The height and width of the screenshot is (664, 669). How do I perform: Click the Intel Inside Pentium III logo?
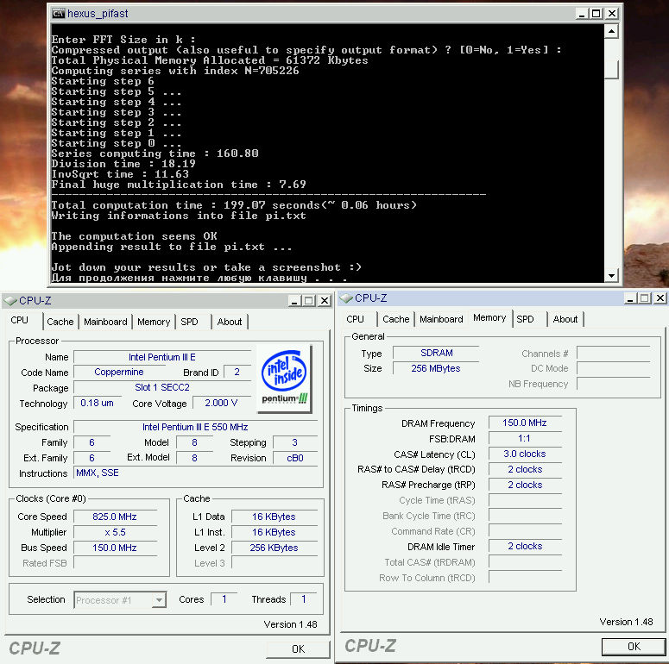point(285,379)
